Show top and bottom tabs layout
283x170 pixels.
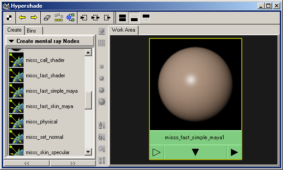[122, 18]
